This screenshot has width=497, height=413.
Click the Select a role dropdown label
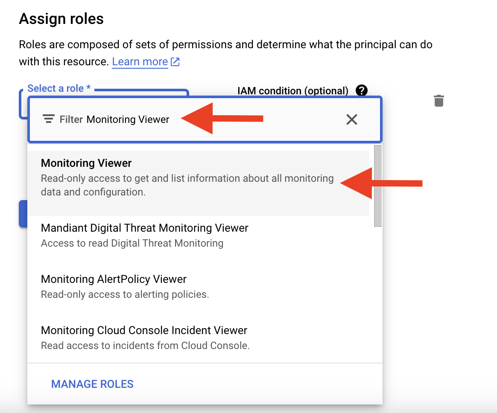click(x=59, y=88)
